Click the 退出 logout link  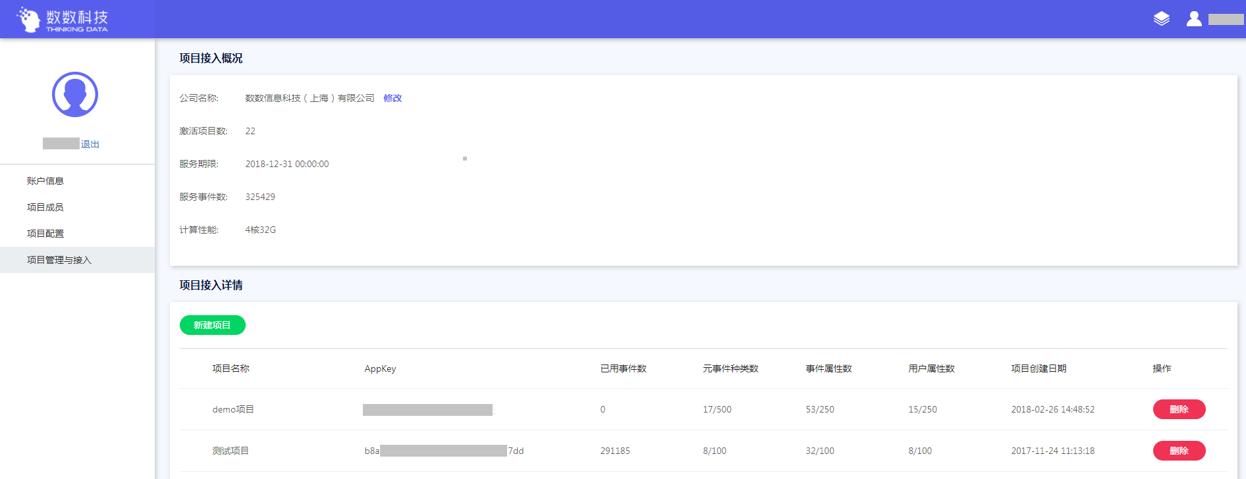click(x=90, y=144)
